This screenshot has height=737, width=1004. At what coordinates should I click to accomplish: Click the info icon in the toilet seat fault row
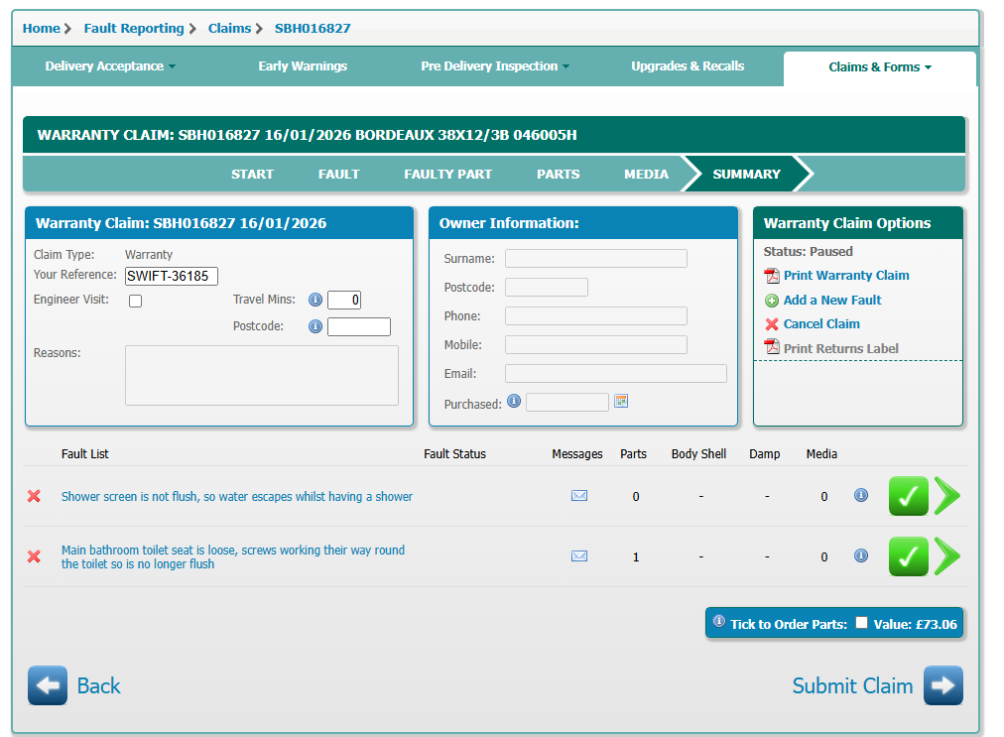click(861, 555)
